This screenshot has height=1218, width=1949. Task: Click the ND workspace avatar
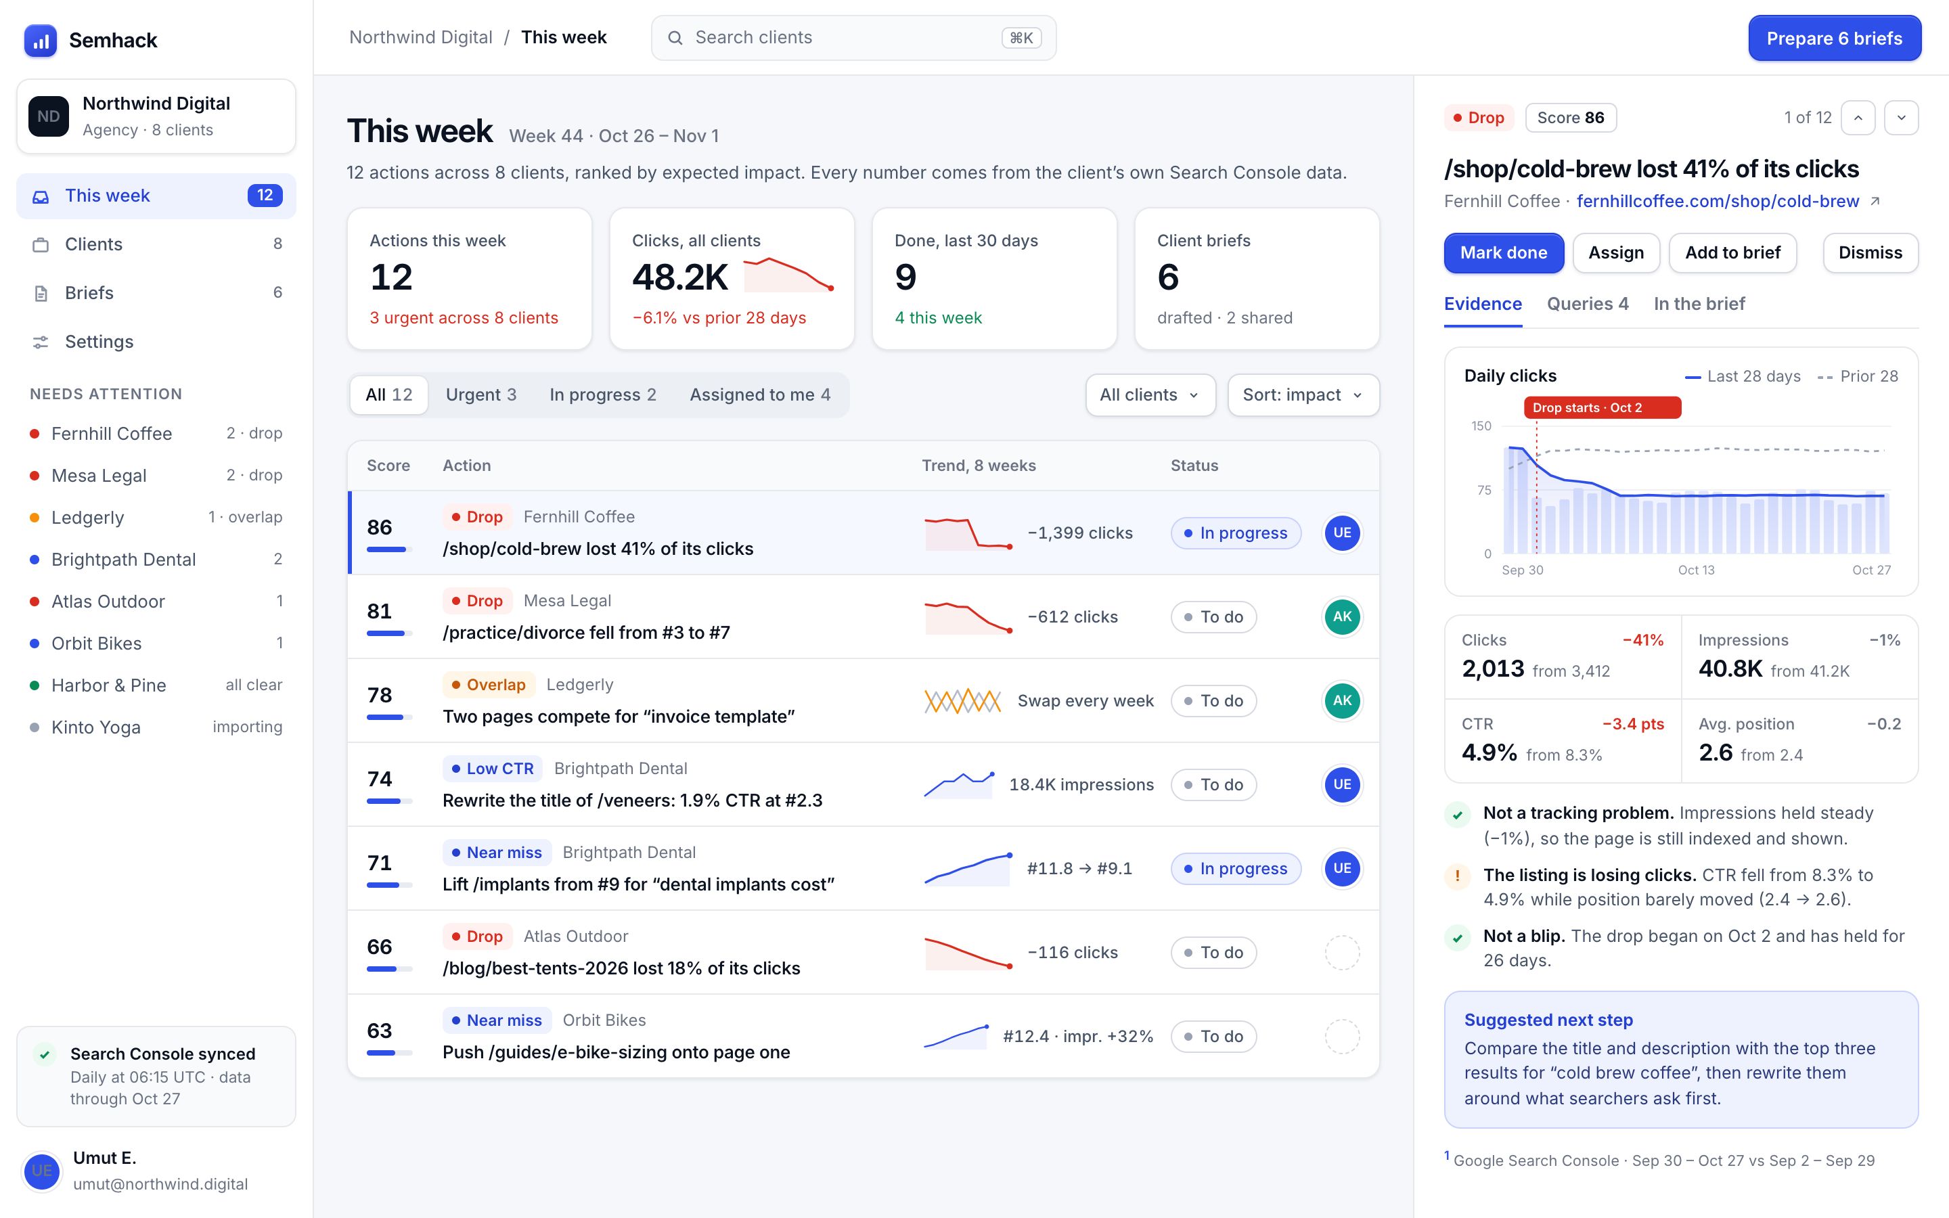(48, 116)
